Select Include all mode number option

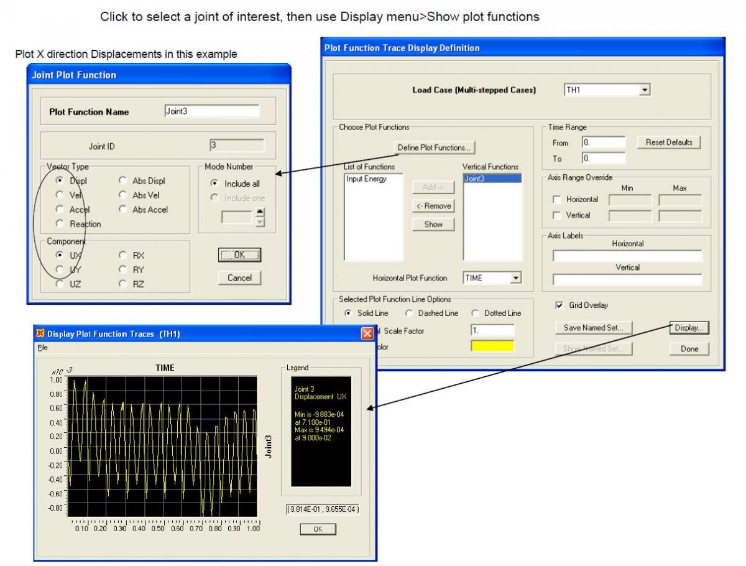pos(215,183)
